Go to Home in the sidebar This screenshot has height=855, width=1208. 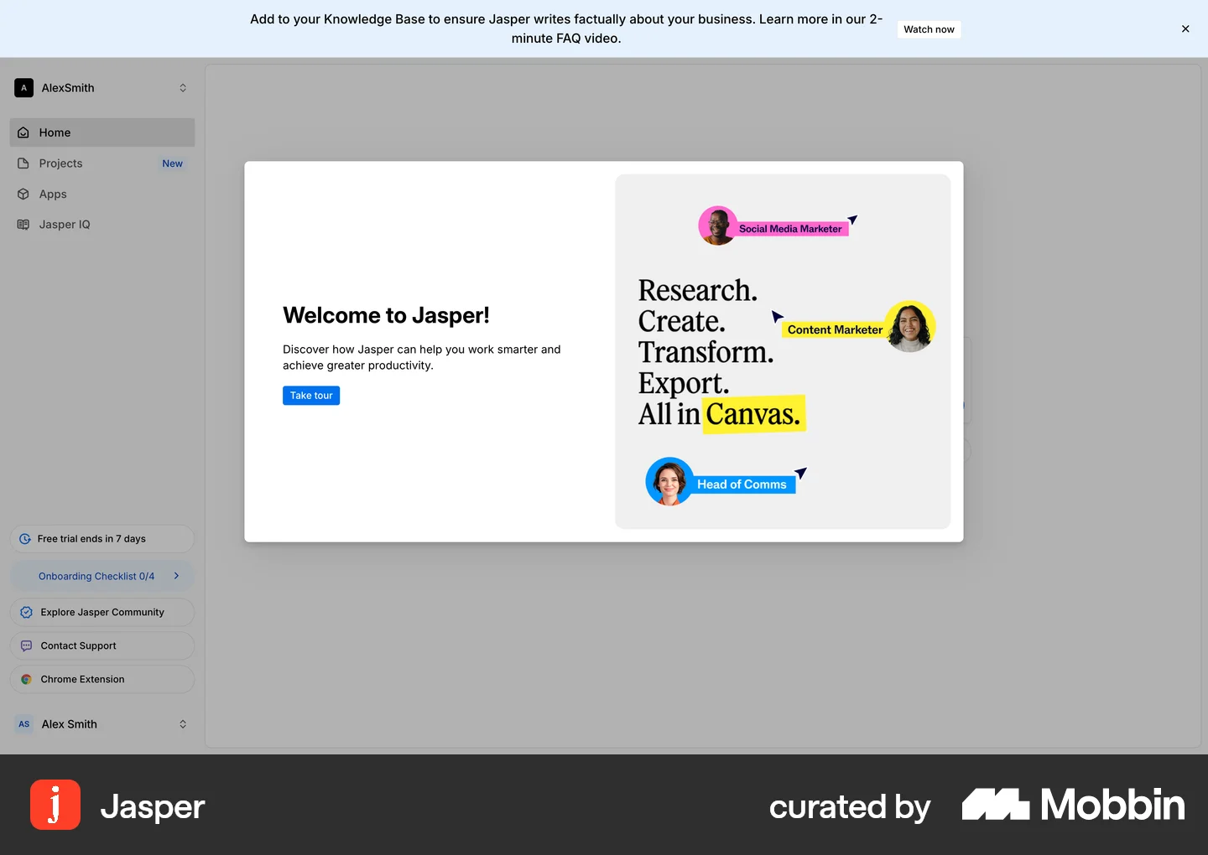(x=102, y=132)
